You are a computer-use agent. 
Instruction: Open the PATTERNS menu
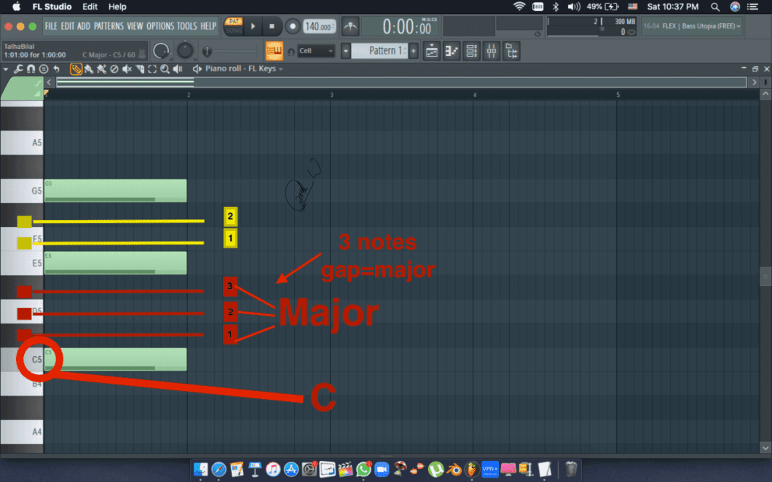coord(108,25)
